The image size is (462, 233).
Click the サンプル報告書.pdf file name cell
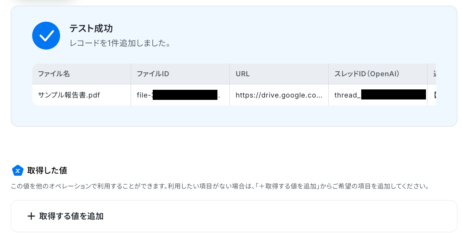tap(69, 95)
